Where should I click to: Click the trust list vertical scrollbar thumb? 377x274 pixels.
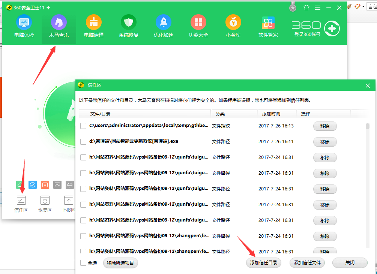[x=367, y=126]
